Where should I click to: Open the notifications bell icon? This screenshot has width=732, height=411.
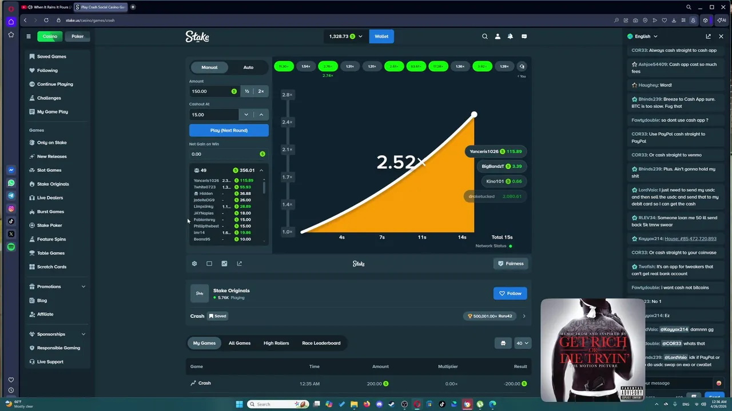point(510,37)
